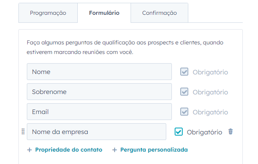Click the Nome field
This screenshot has height=164, width=258.
point(99,72)
